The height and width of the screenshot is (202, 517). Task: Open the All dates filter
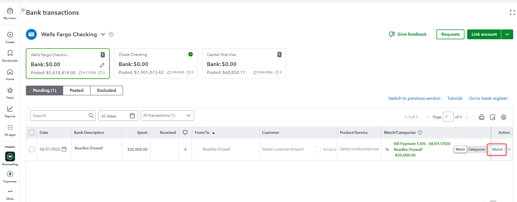point(118,116)
